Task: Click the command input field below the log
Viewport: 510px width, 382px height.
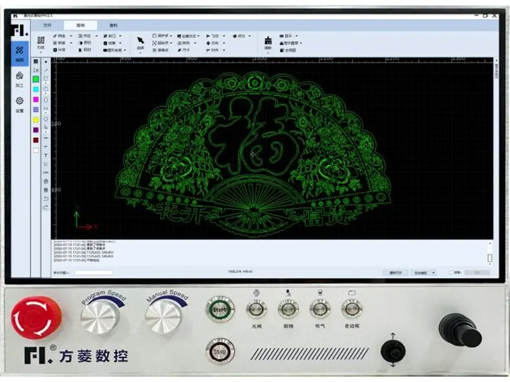Action: coord(93,272)
